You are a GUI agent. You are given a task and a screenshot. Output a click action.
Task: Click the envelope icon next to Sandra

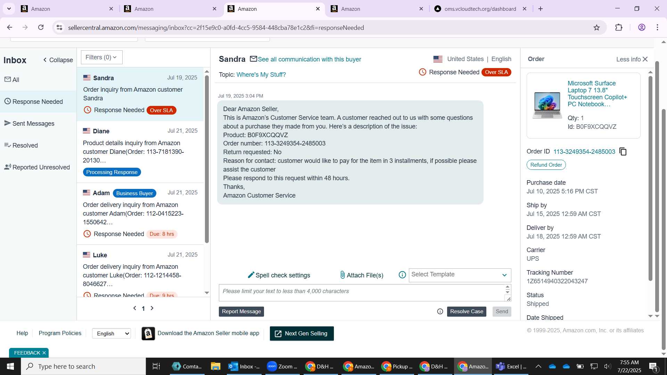pyautogui.click(x=254, y=59)
